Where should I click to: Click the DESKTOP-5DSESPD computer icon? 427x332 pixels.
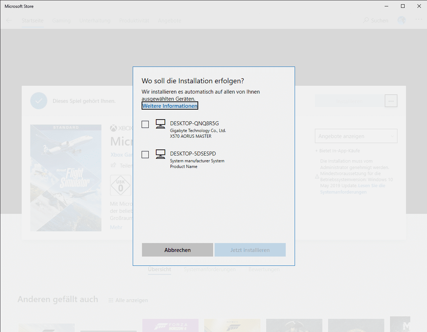pos(160,154)
